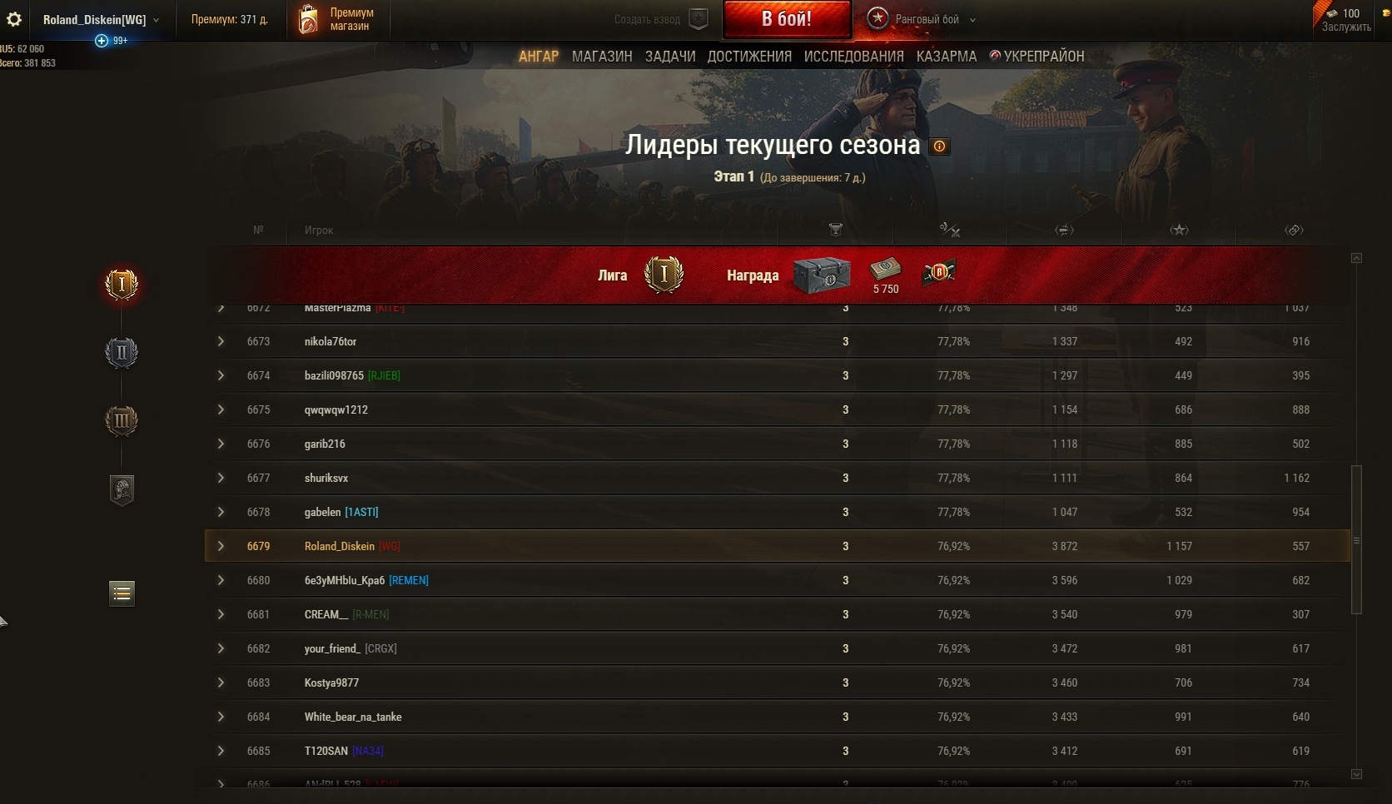Viewport: 1392px width, 804px height.
Task: Open the settings gear menu
Action: coord(14,19)
